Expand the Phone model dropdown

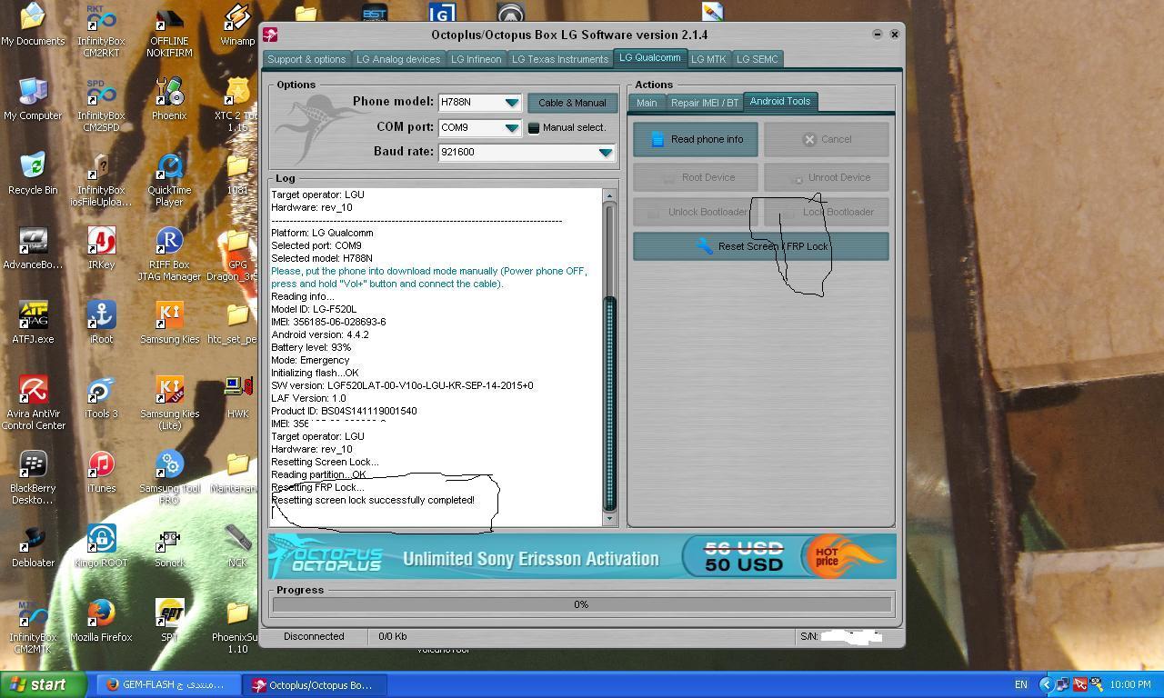[511, 103]
